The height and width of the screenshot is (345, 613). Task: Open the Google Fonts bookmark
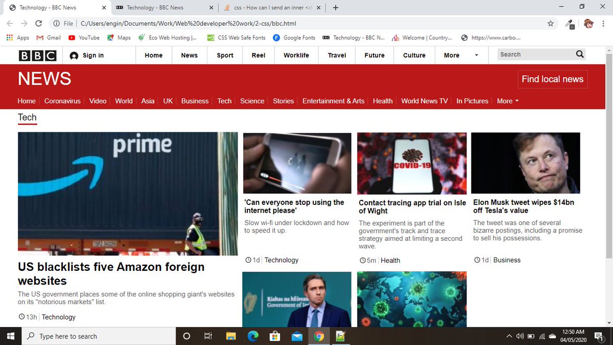294,37
